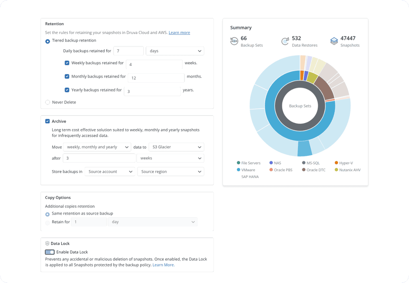Open the Learn more retention link
Screen dimensions: 409x283
pos(179,32)
